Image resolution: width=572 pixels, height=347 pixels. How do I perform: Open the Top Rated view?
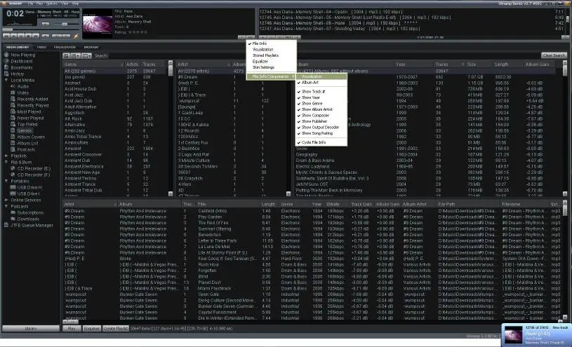pos(27,124)
